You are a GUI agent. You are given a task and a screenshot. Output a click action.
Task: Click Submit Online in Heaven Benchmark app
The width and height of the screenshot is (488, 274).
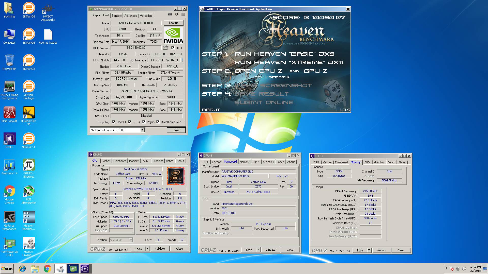(x=264, y=102)
